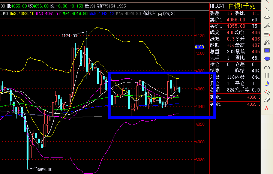Click the 4000 price axis label
This screenshot has width=273, height=174.
(200, 142)
